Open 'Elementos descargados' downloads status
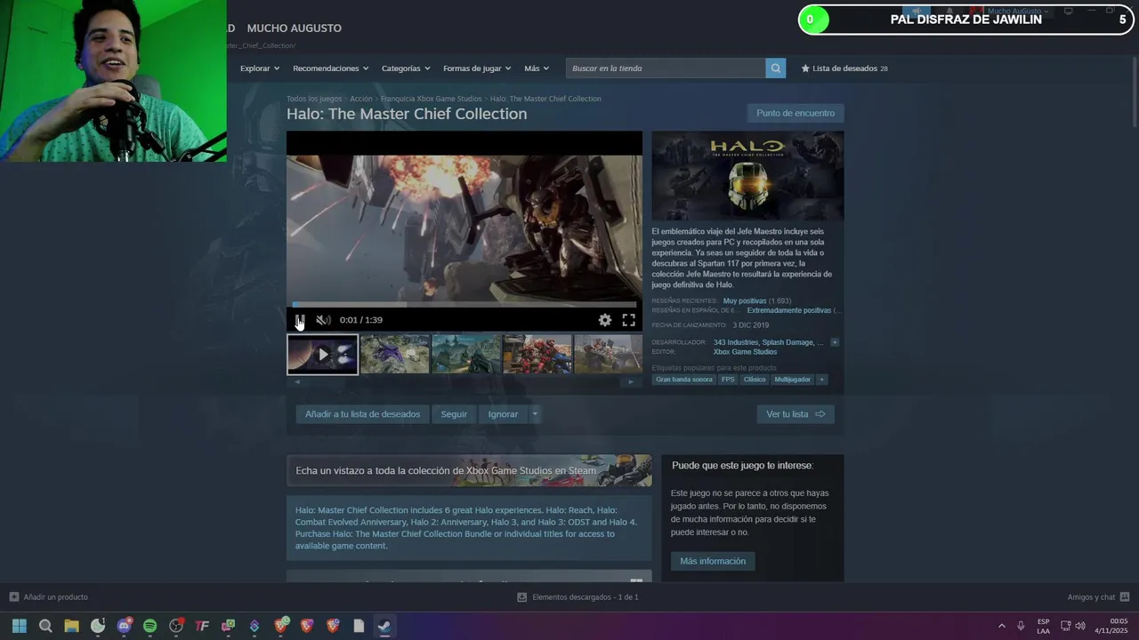The width and height of the screenshot is (1139, 640). click(x=578, y=597)
